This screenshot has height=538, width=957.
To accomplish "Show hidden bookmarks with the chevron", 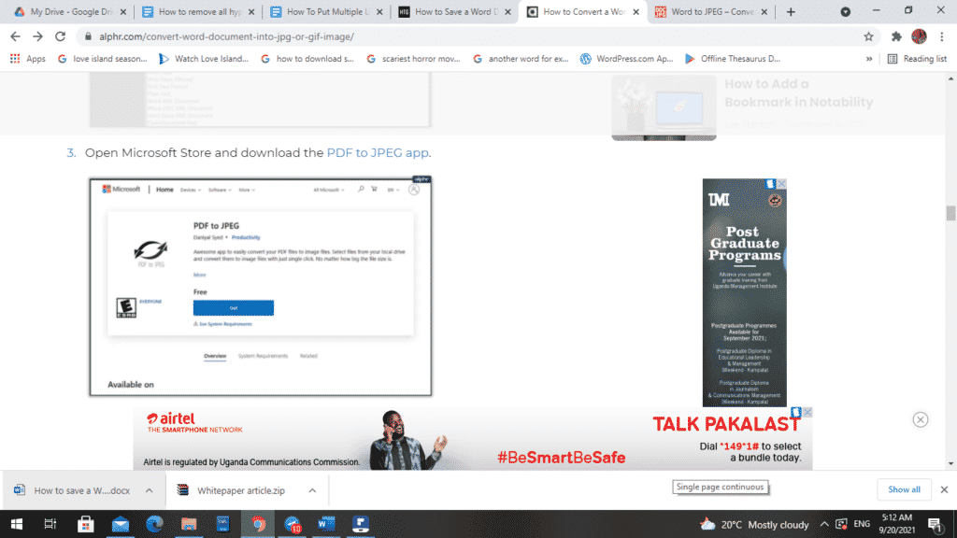I will [x=869, y=58].
